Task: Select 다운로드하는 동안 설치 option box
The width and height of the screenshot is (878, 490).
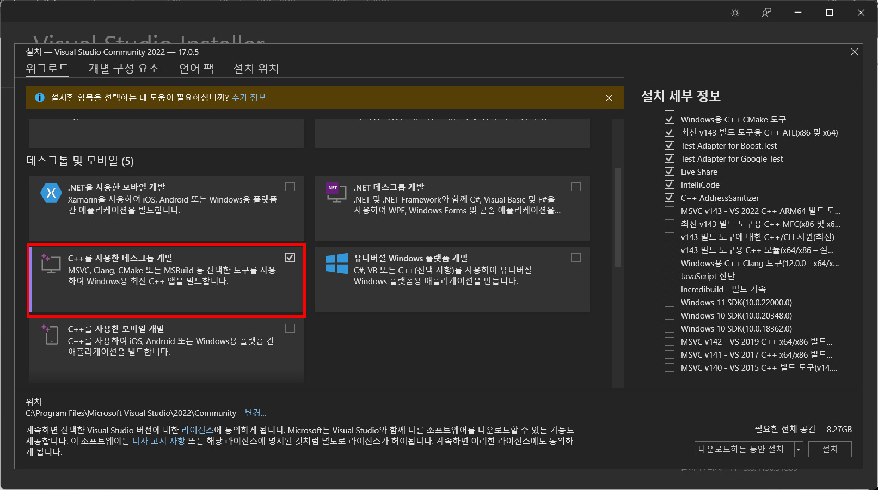Action: (x=745, y=449)
